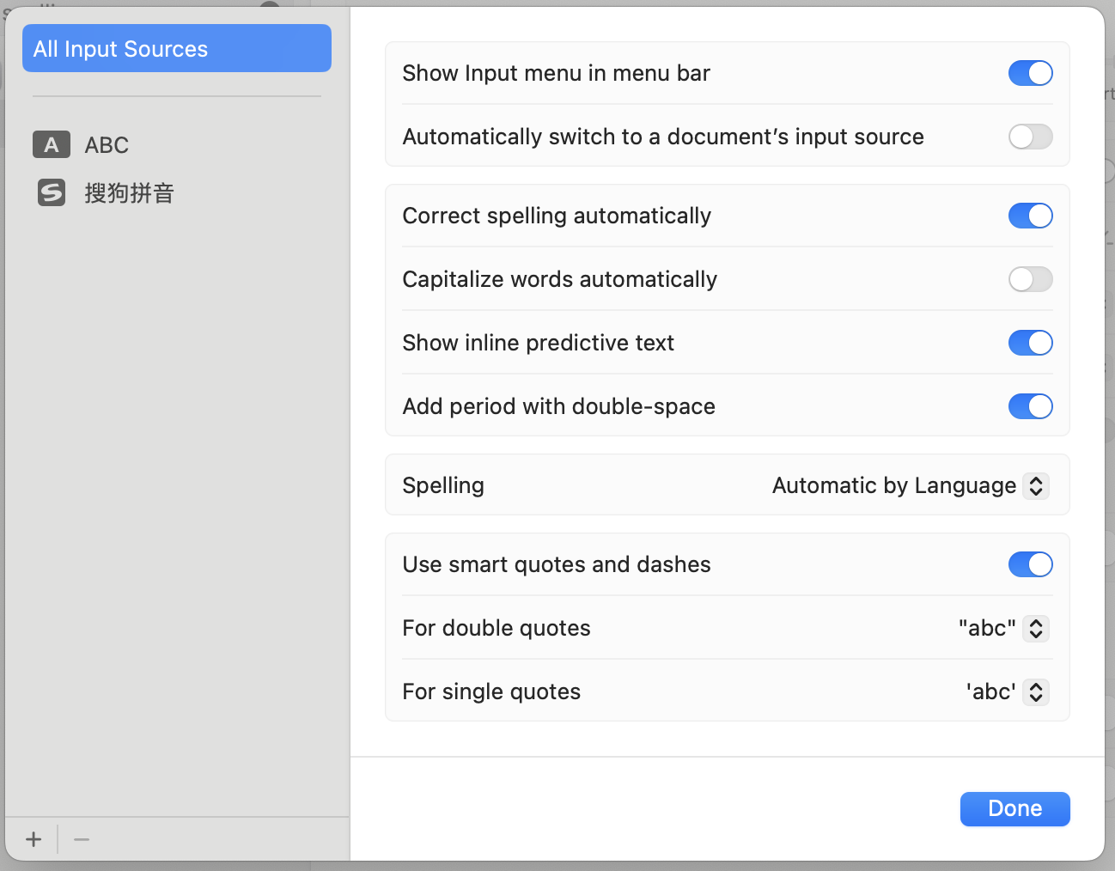
Task: Disable Use smart quotes and dashes
Action: [1030, 564]
